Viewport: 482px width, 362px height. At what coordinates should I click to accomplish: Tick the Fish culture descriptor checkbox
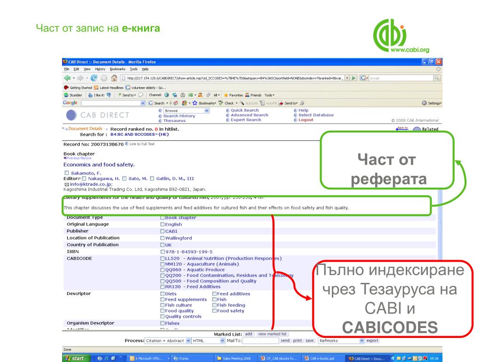pos(162,305)
